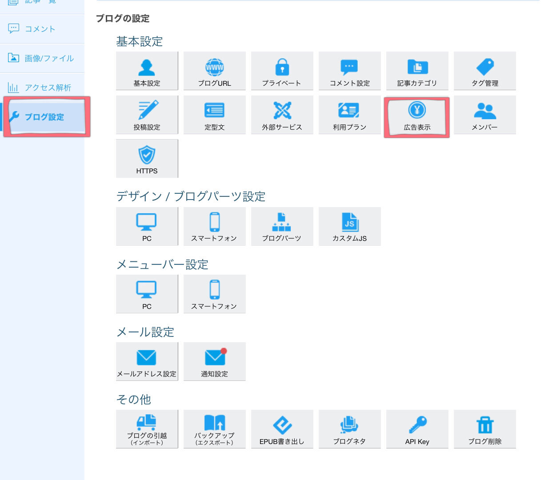This screenshot has height=480, width=552.
Task: Open ブログネタ tile
Action: tap(350, 429)
